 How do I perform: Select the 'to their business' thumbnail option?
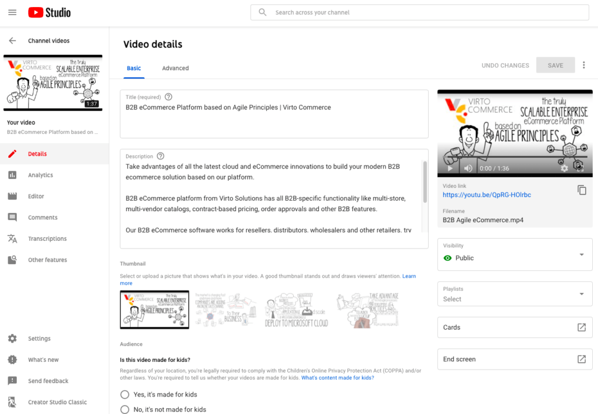tap(225, 310)
